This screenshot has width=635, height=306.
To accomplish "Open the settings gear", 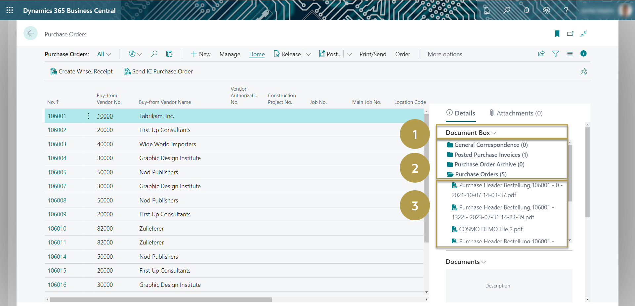I will click(x=546, y=10).
